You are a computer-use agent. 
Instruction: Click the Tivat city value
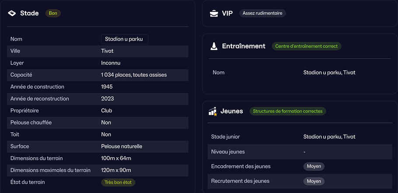107,51
